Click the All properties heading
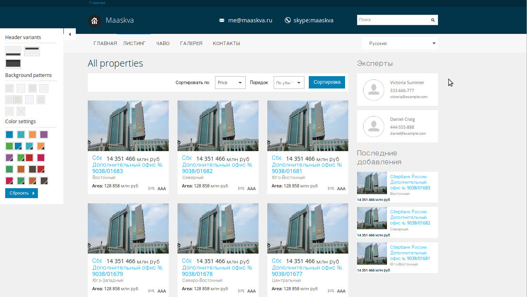Viewport: 527px width, 297px height. click(x=115, y=63)
